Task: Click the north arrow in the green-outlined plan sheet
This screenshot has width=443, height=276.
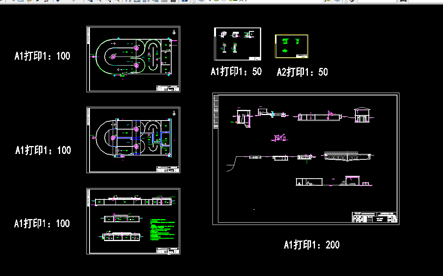Action: [174, 33]
